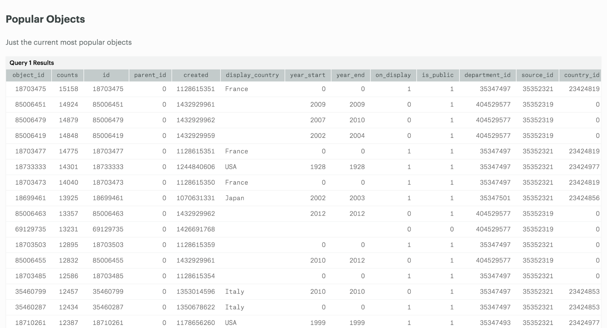The width and height of the screenshot is (607, 328).
Task: Click object_id cell 18703485
Action: (31, 276)
